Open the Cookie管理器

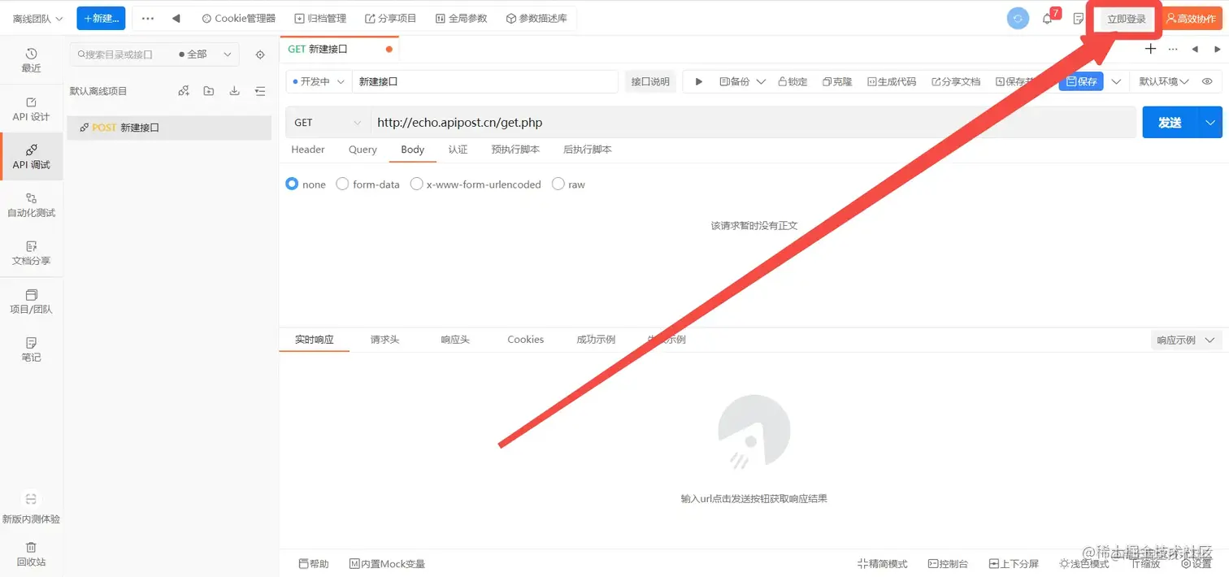coord(238,18)
